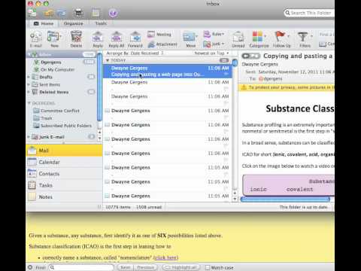Switch to the Tools ribbon tab
The width and height of the screenshot is (361, 271).
[x=101, y=23]
